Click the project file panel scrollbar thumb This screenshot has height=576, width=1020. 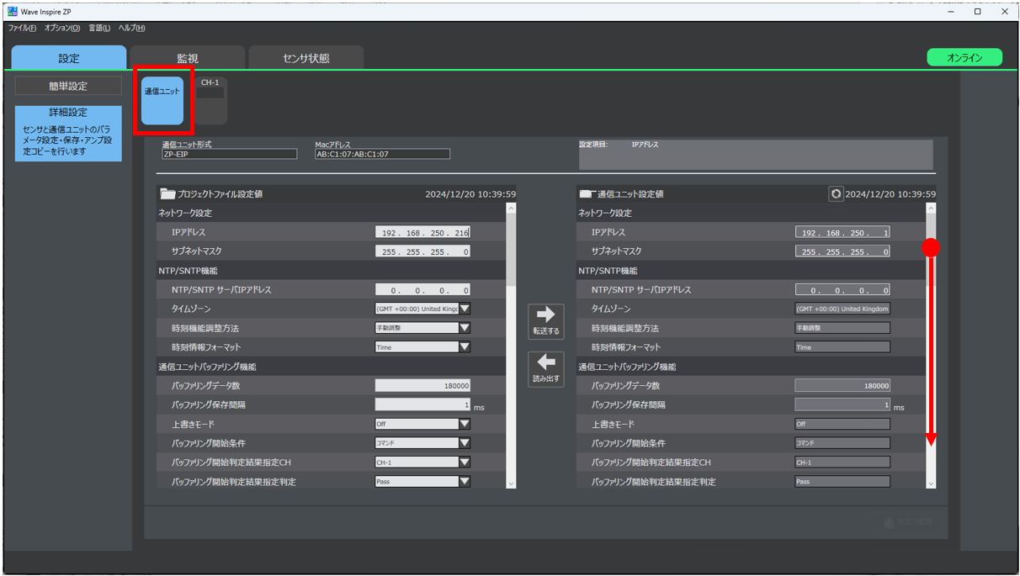tap(511, 248)
